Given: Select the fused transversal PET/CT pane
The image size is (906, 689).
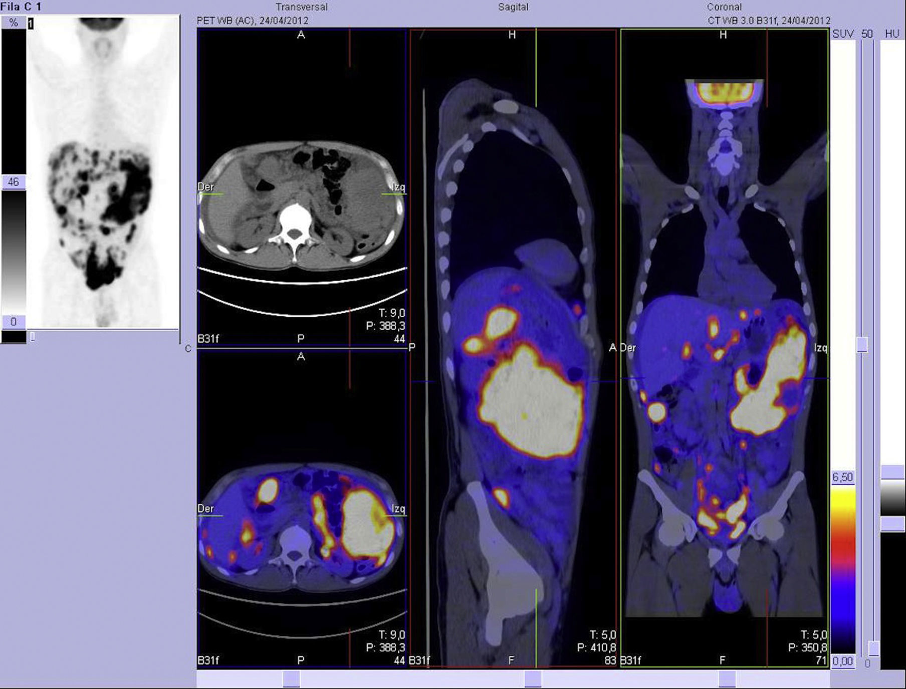Looking at the screenshot, I should pos(301,526).
